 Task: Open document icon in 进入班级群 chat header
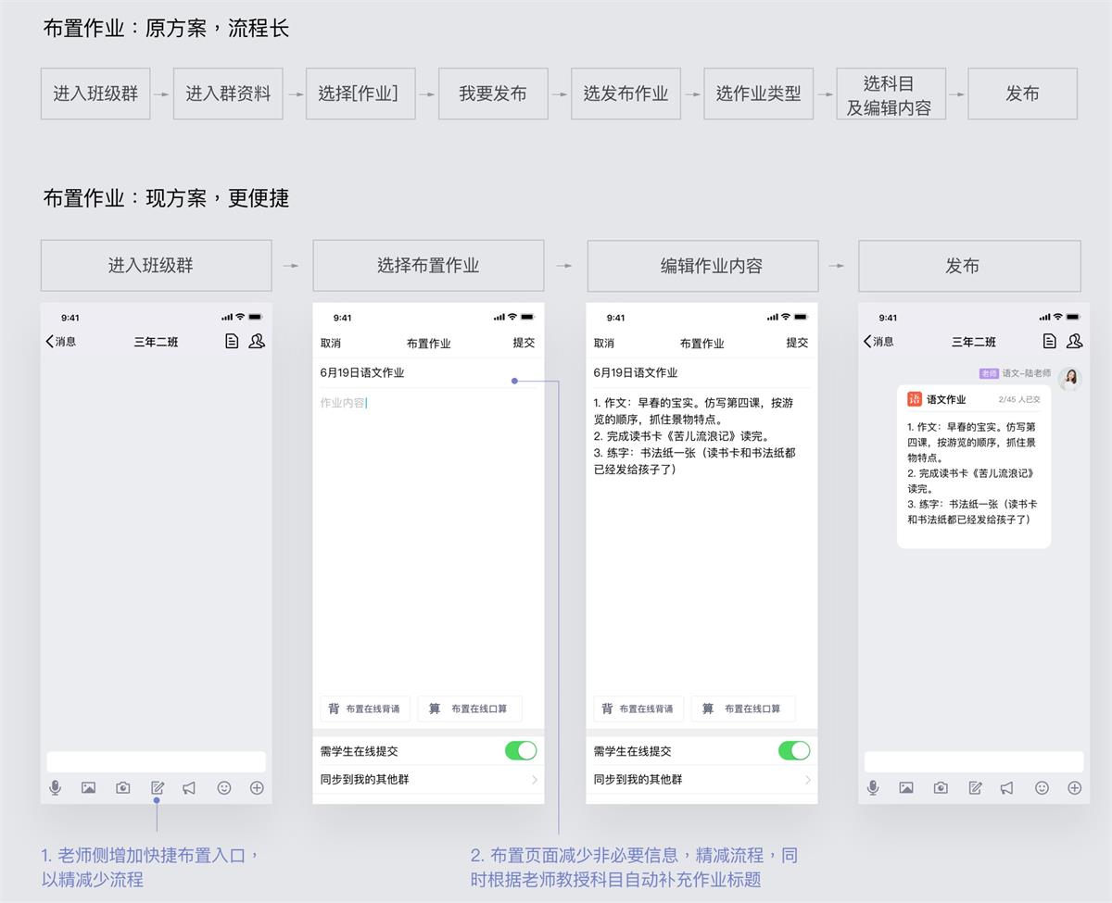pos(232,342)
